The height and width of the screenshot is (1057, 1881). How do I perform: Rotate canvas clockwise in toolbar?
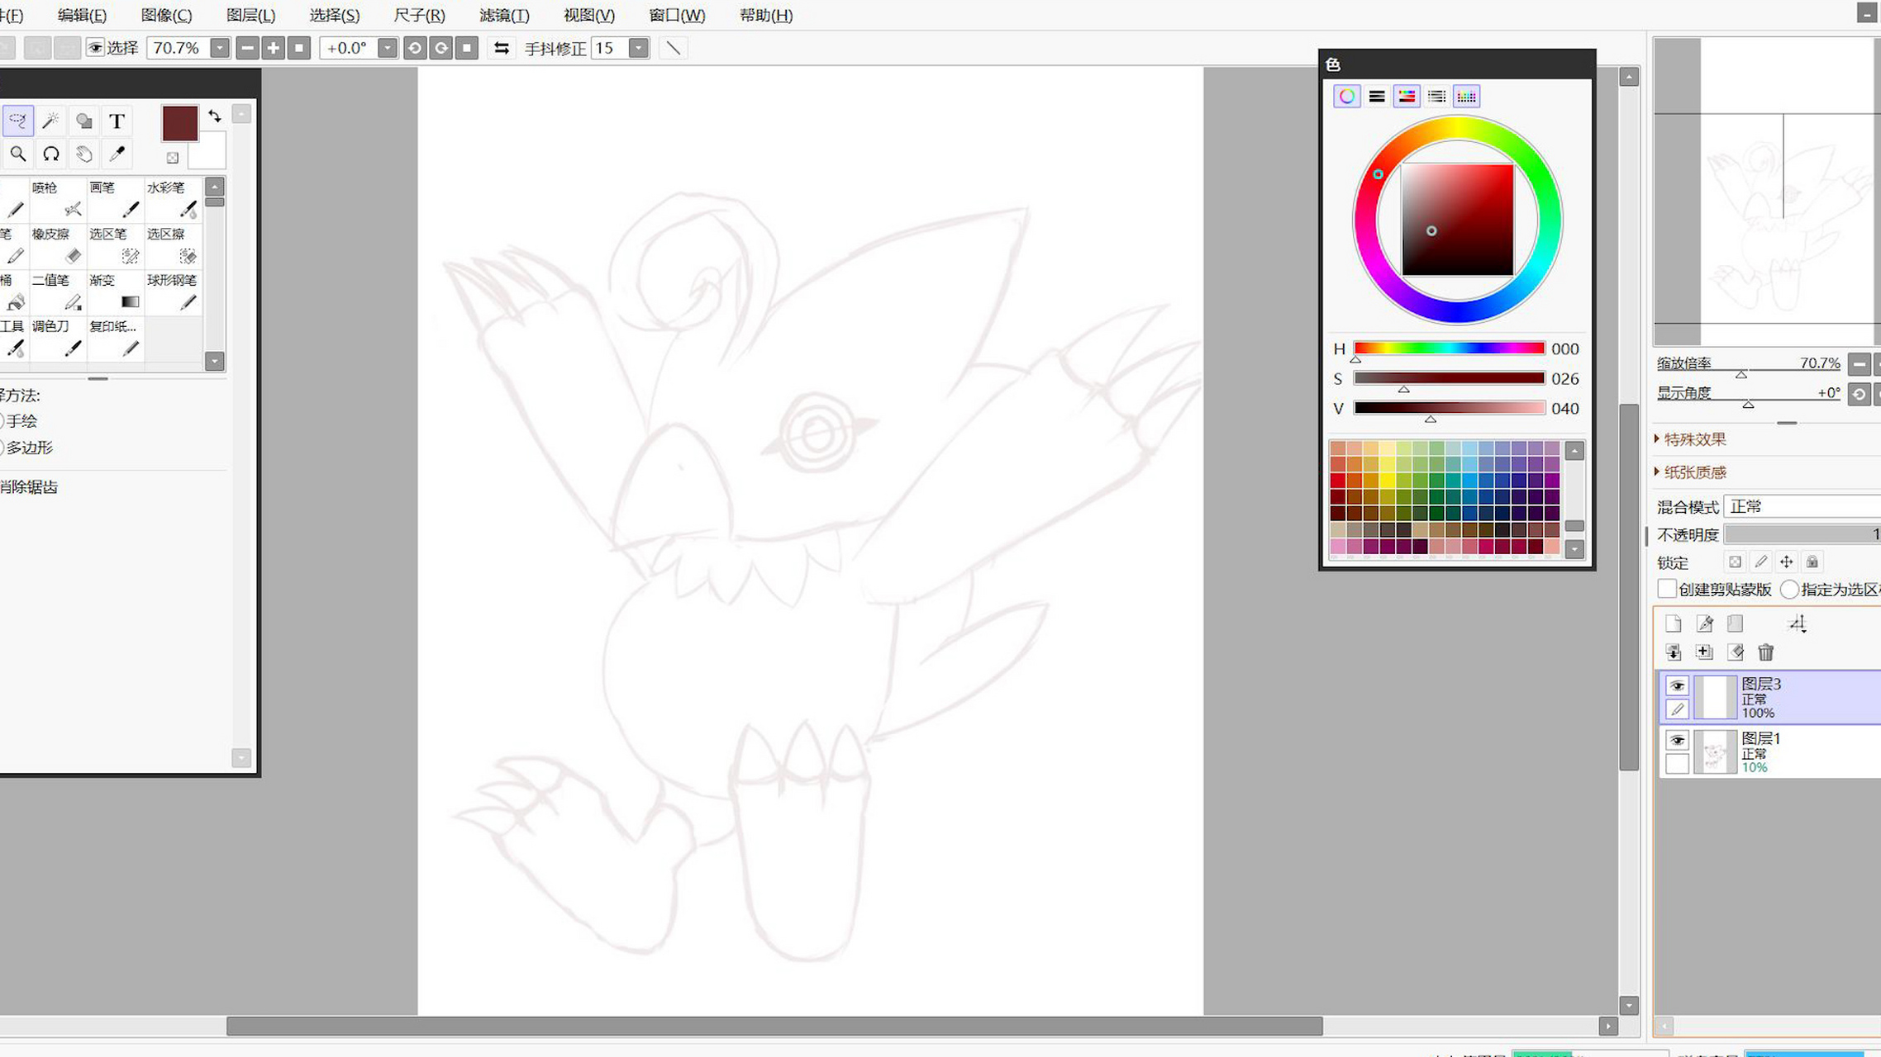tap(441, 48)
